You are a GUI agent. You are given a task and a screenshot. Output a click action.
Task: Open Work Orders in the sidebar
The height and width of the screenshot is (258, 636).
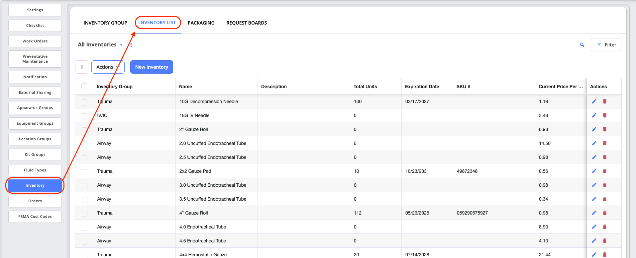(x=35, y=41)
